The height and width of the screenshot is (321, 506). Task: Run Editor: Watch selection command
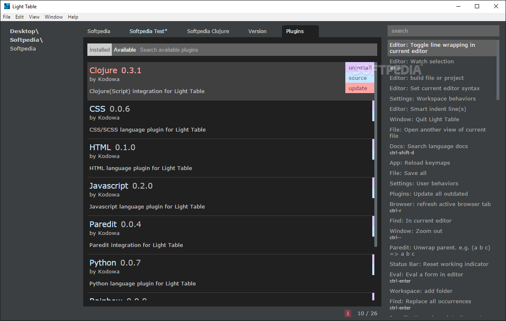click(x=442, y=64)
